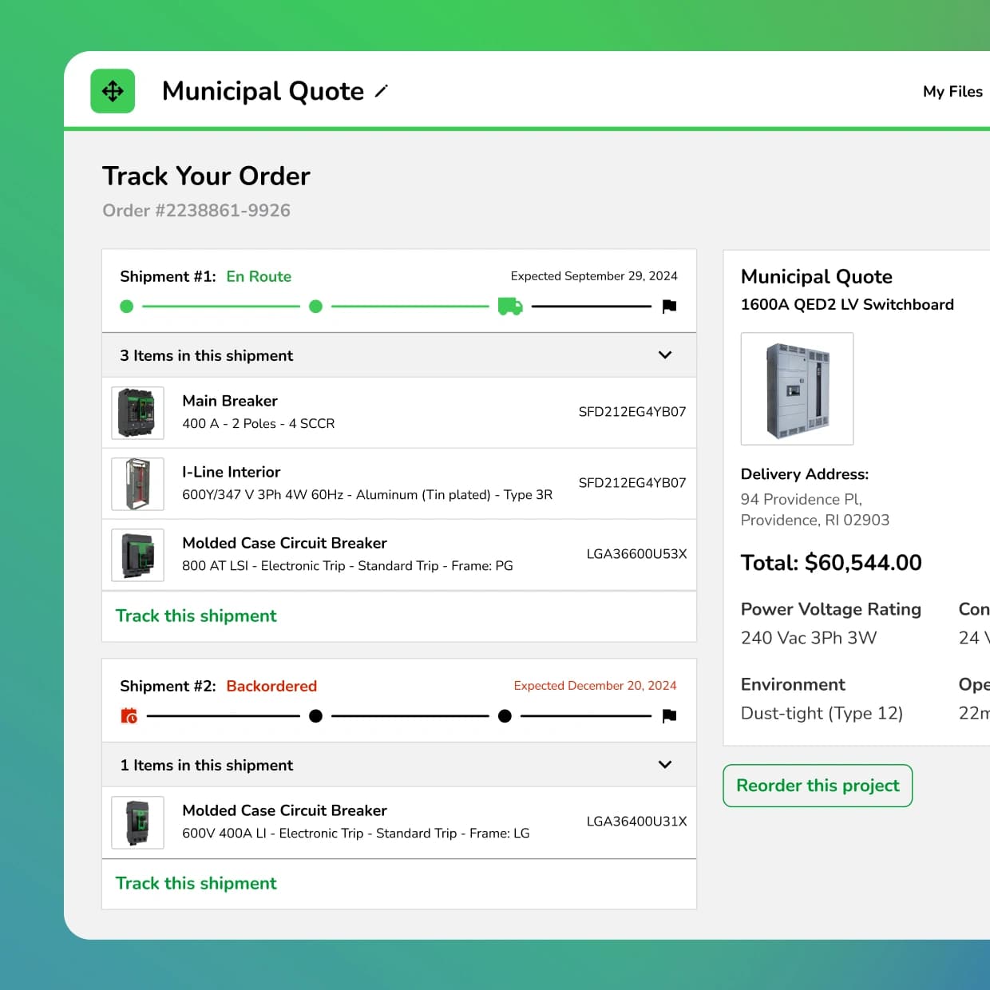This screenshot has height=990, width=990.
Task: Click Shipment #1 first green progress dot
Action: (126, 306)
